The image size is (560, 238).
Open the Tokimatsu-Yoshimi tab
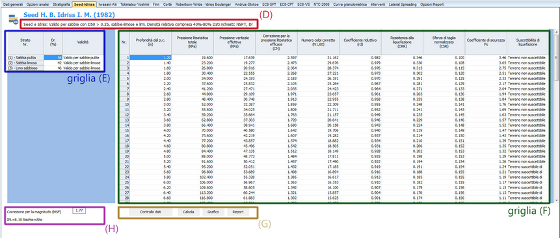tap(135, 5)
